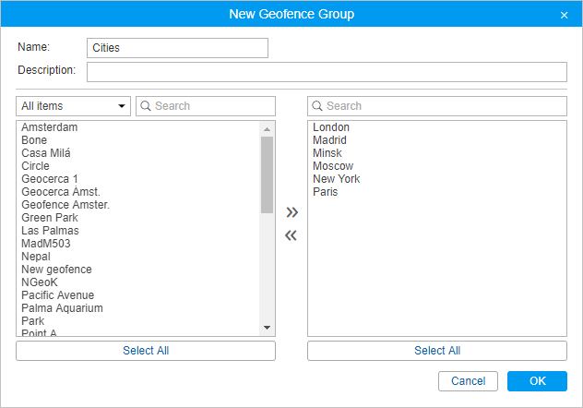Cancel the new geofence group

tap(468, 381)
